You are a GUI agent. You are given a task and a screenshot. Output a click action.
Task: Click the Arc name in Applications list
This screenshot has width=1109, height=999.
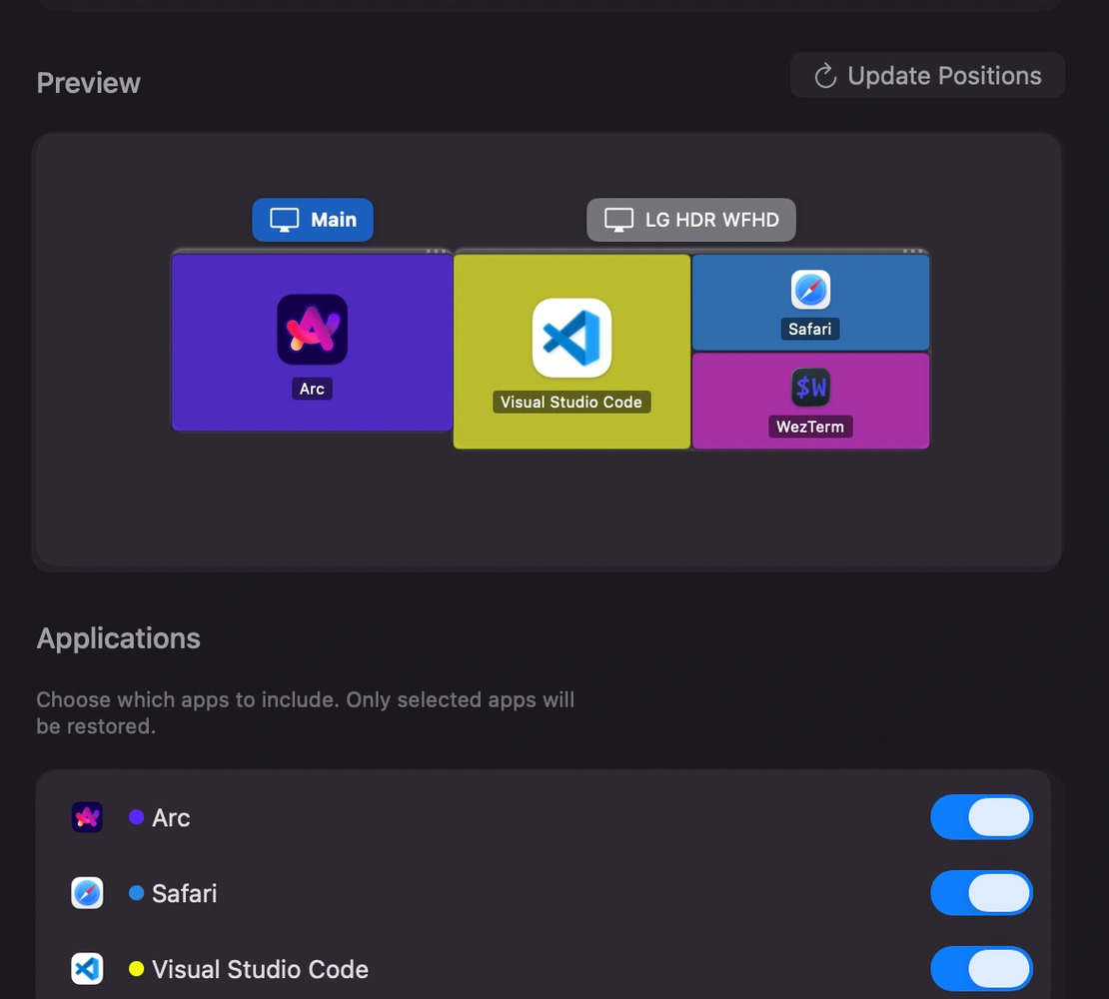click(x=171, y=818)
